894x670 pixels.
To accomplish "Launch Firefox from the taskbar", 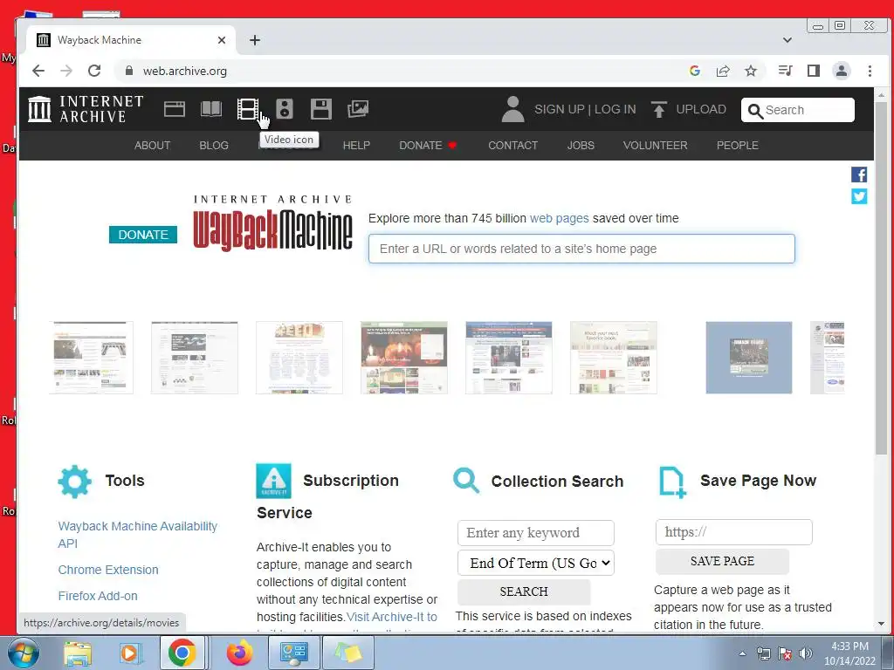I will (x=239, y=653).
